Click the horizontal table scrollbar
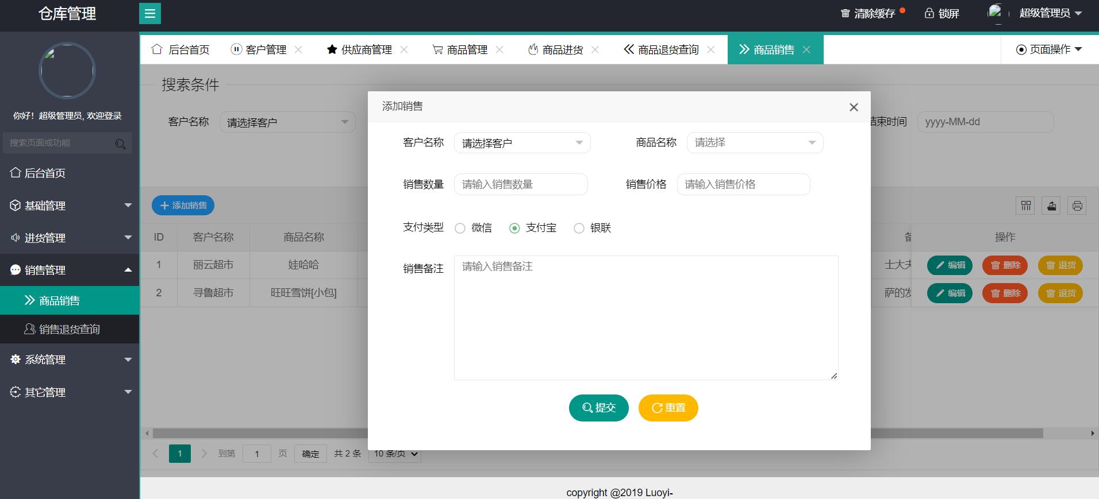The height and width of the screenshot is (499, 1099). (598, 434)
